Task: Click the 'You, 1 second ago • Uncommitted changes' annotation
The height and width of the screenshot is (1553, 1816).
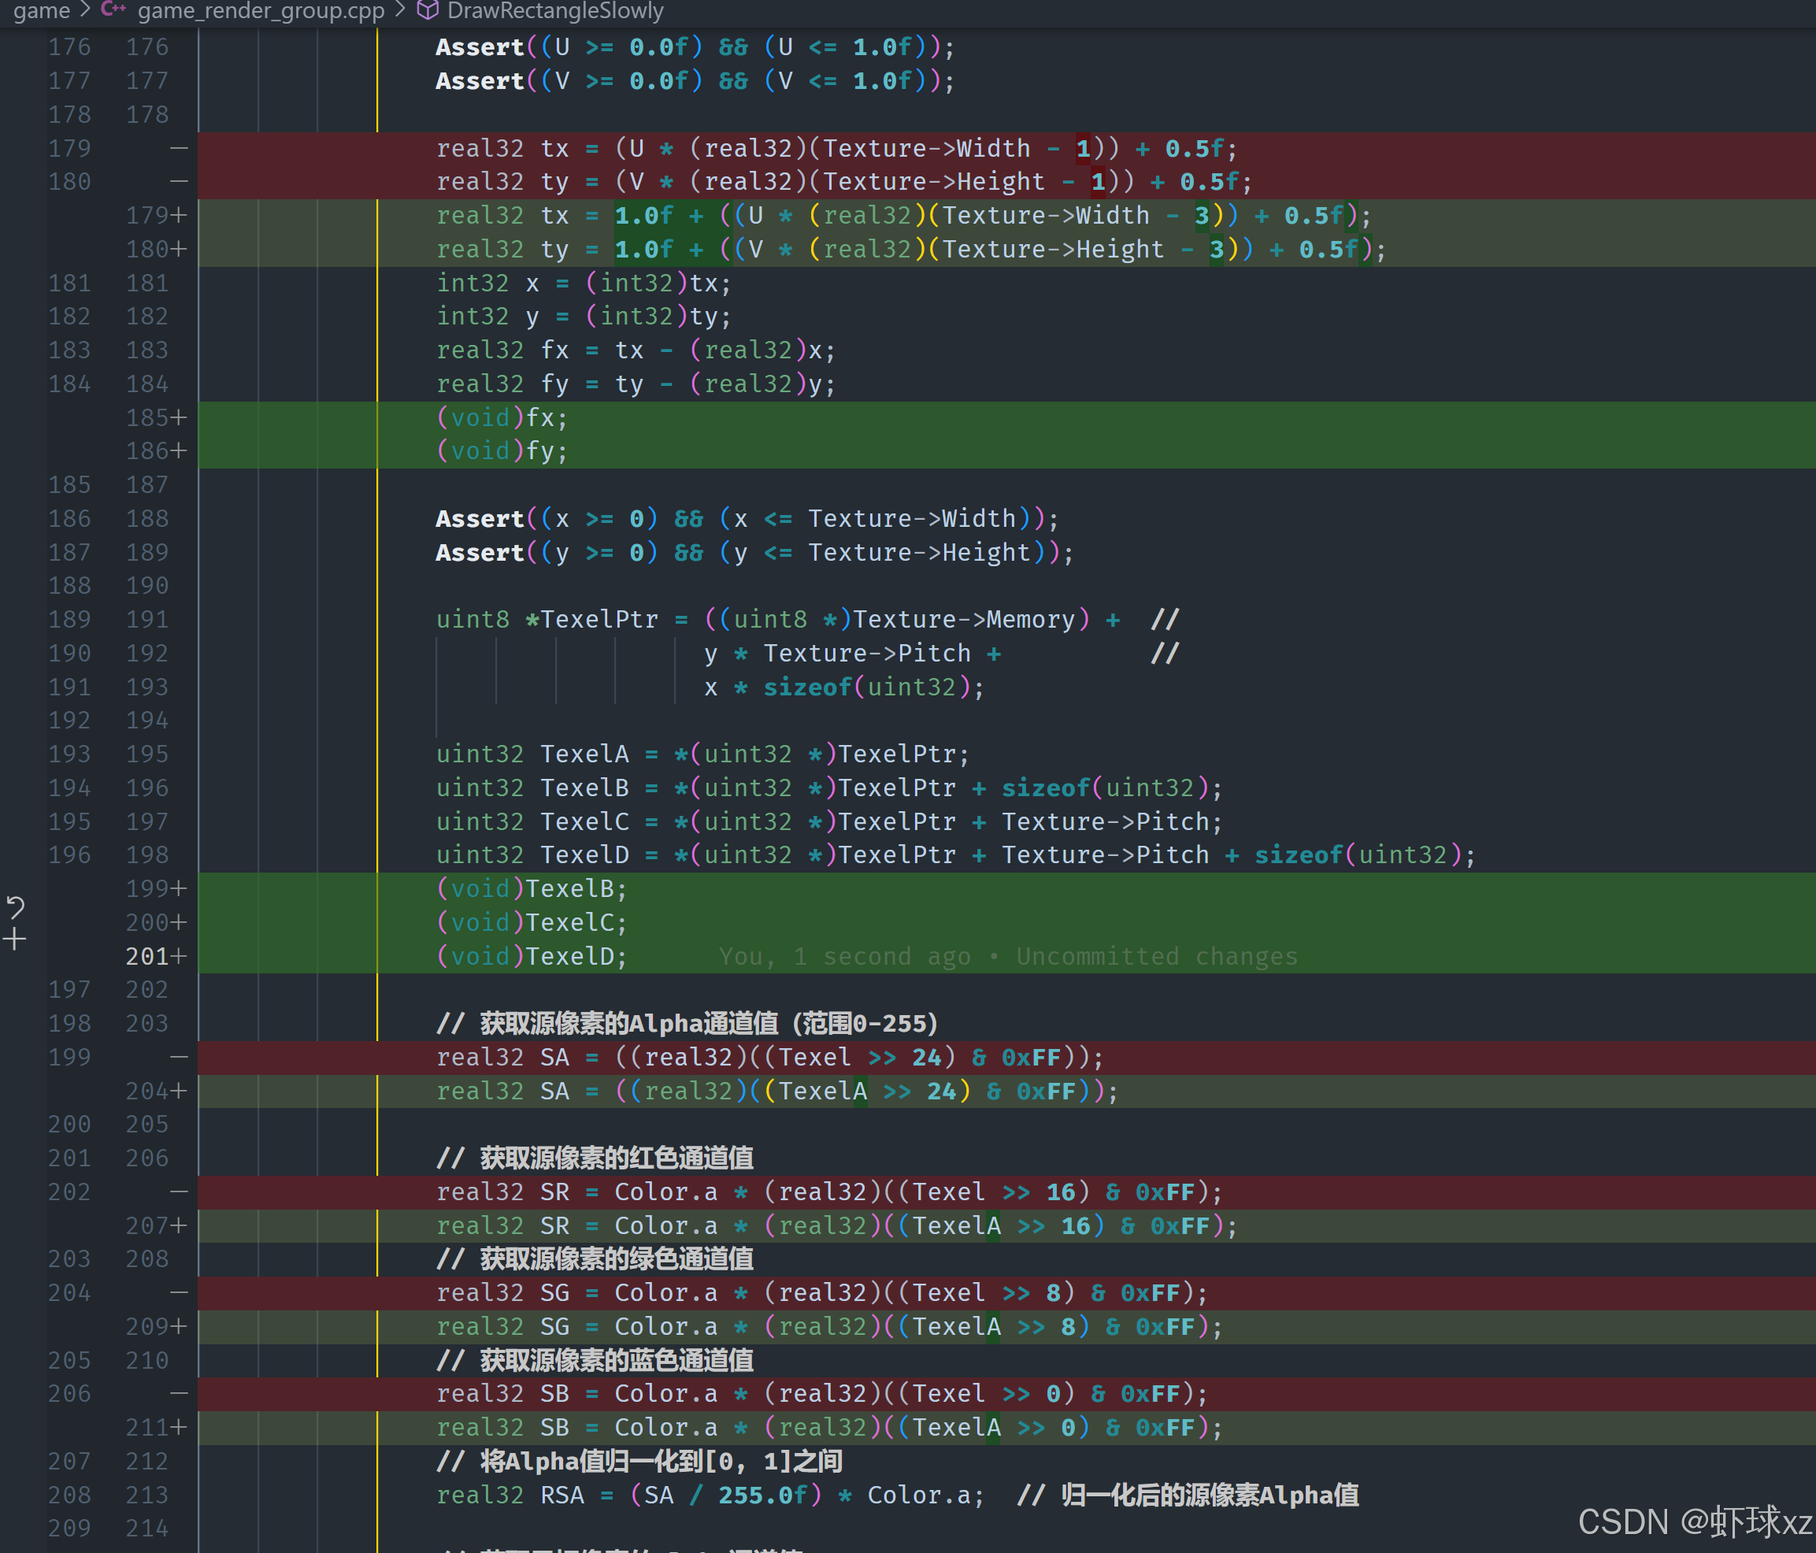Action: click(1008, 956)
